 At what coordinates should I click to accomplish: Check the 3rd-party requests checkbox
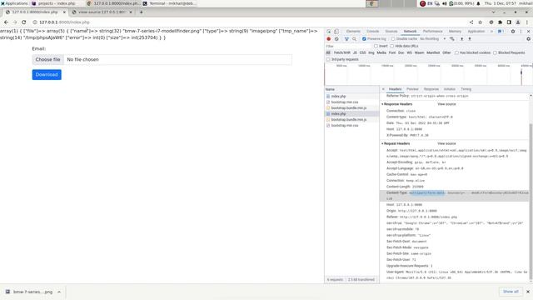(x=328, y=59)
